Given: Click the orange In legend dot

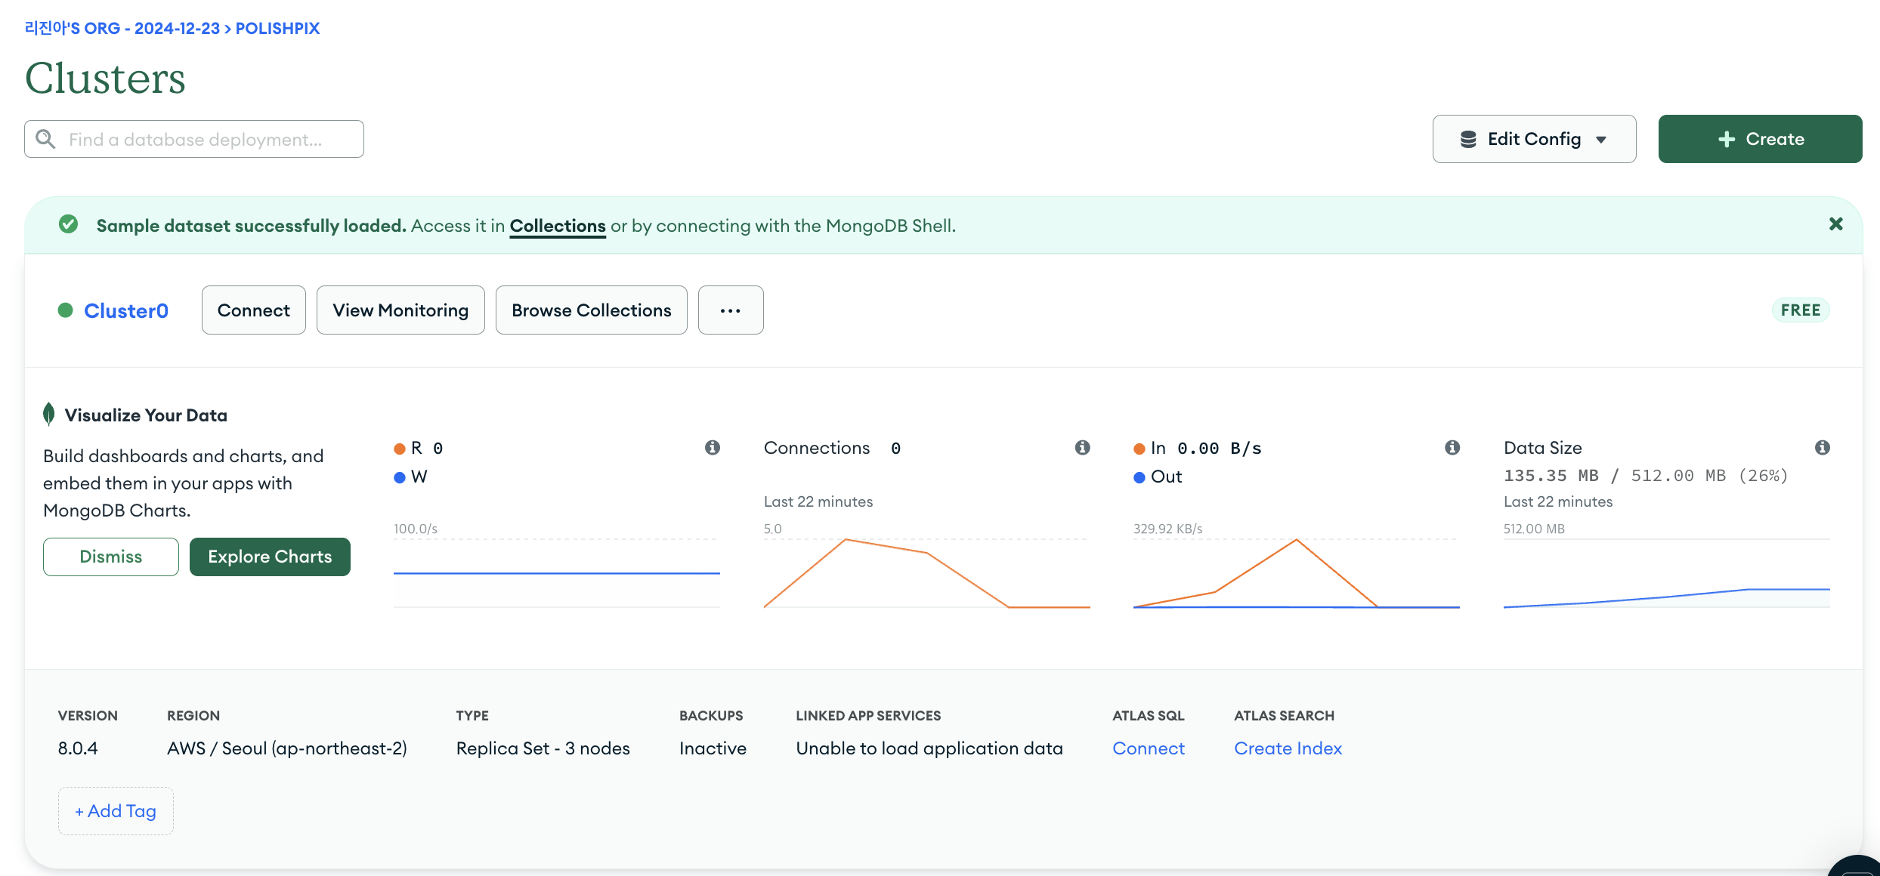Looking at the screenshot, I should pyautogui.click(x=1139, y=449).
